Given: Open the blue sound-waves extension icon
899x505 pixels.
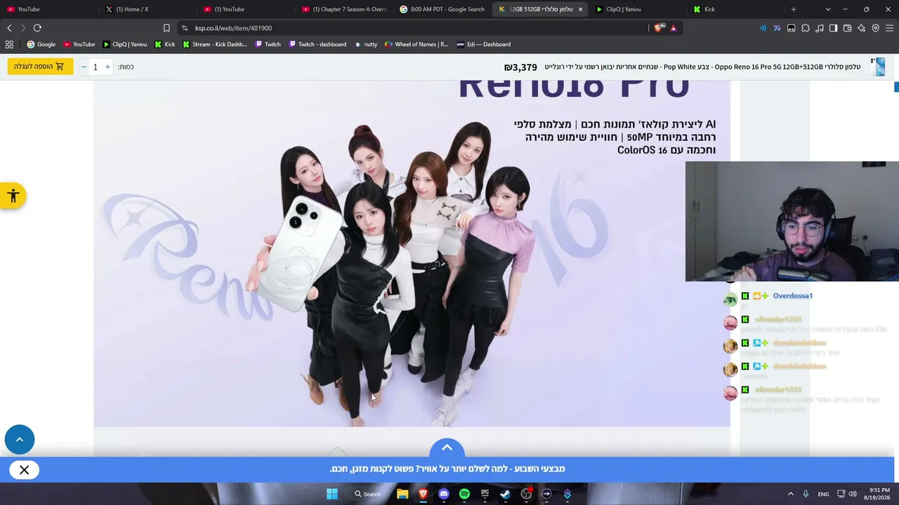Looking at the screenshot, I should pos(763,28).
